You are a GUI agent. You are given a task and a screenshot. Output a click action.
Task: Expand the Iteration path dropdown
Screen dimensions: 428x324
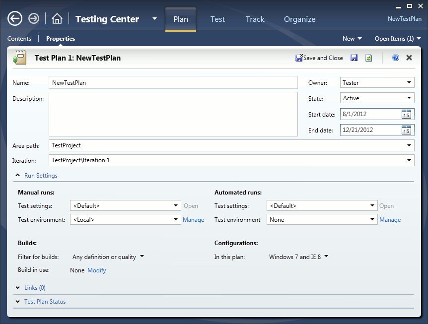coord(409,160)
